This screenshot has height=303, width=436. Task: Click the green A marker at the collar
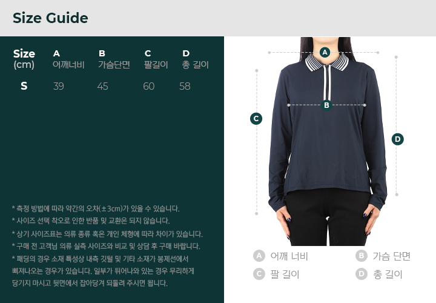click(x=325, y=52)
